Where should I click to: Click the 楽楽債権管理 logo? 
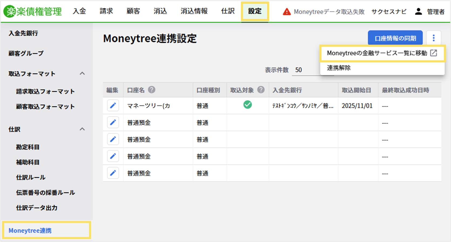click(x=33, y=11)
